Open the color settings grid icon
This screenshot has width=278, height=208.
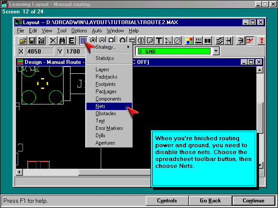coord(189,41)
